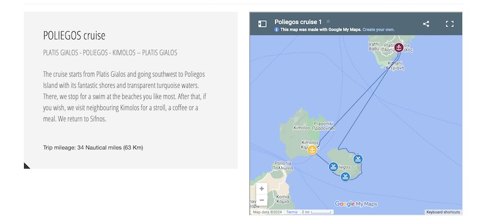View the map in fullscreen

point(450,24)
